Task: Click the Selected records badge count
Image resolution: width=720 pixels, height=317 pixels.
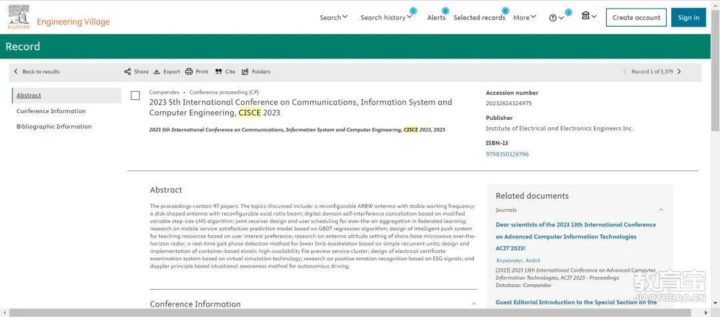Action: click(505, 11)
